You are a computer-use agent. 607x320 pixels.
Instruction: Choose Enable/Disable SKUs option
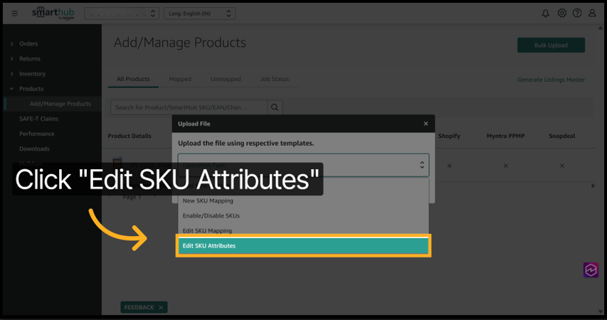pos(211,216)
